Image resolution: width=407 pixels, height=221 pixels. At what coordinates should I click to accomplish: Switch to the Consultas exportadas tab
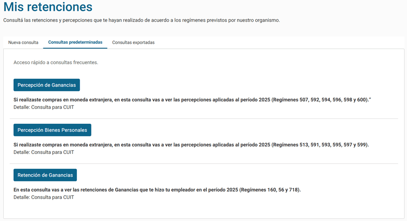click(133, 43)
